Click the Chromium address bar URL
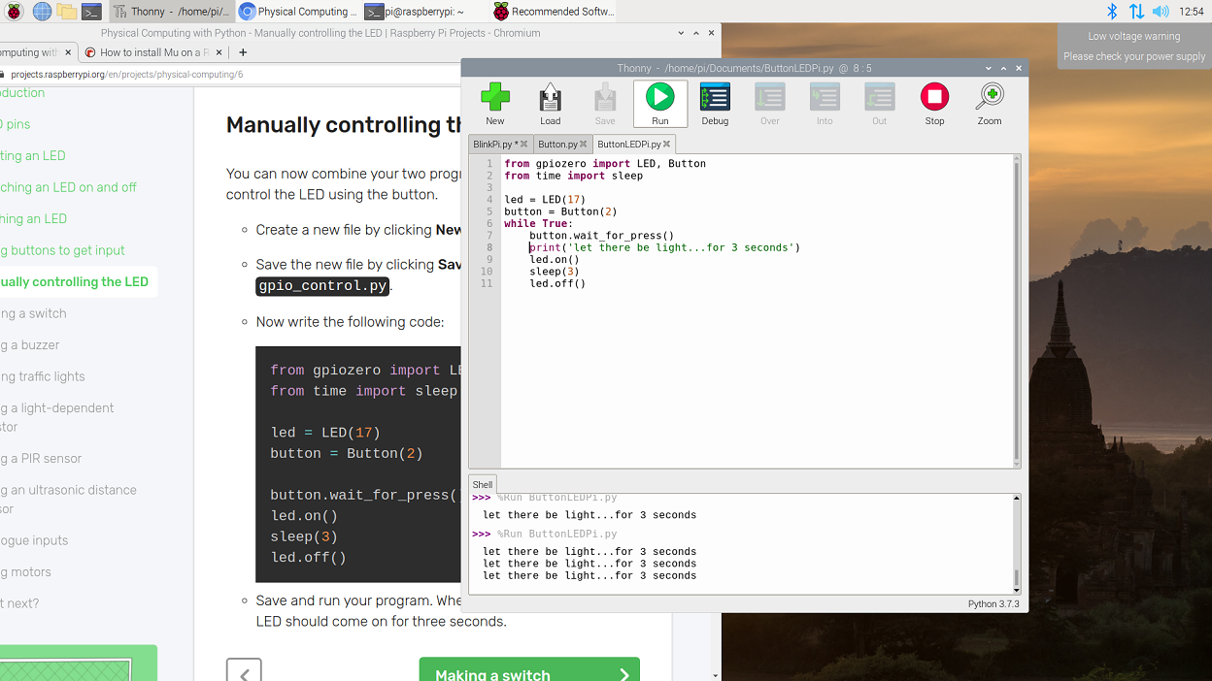 click(126, 75)
